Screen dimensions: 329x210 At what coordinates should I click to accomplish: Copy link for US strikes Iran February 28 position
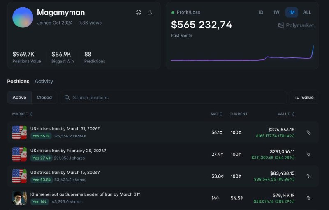click(x=308, y=155)
